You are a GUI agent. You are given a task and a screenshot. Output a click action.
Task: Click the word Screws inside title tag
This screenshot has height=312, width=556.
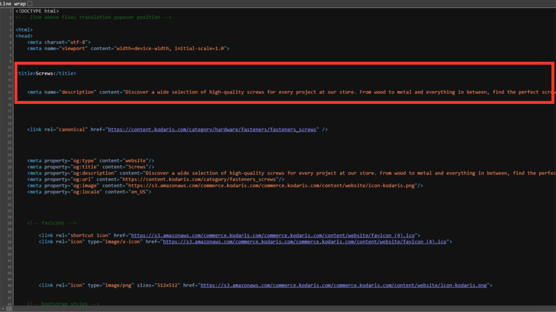click(44, 73)
